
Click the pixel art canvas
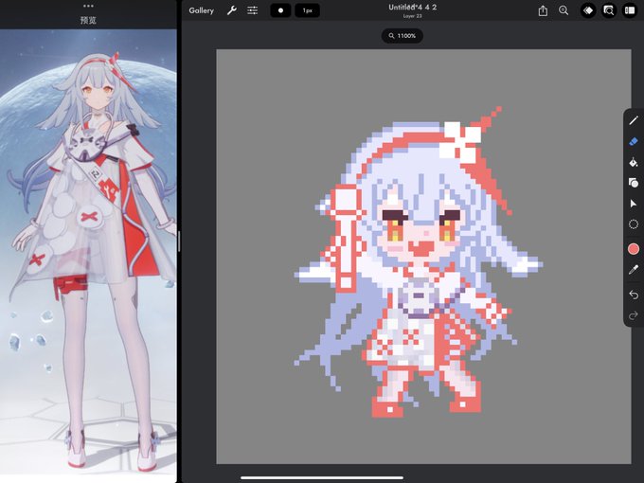click(x=424, y=257)
